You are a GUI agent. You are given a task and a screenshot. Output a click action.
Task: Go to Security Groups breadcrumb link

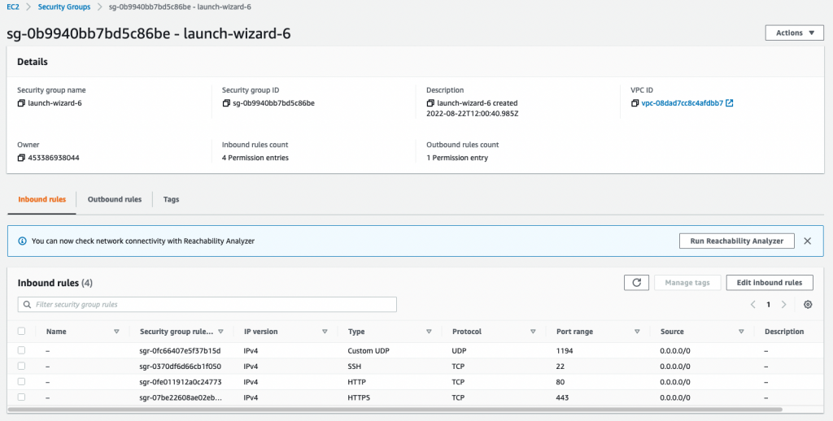64,7
